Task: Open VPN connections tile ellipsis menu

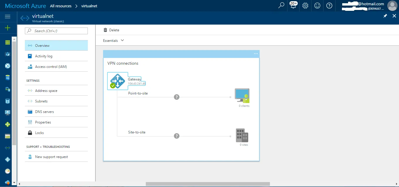Action: (x=256, y=54)
